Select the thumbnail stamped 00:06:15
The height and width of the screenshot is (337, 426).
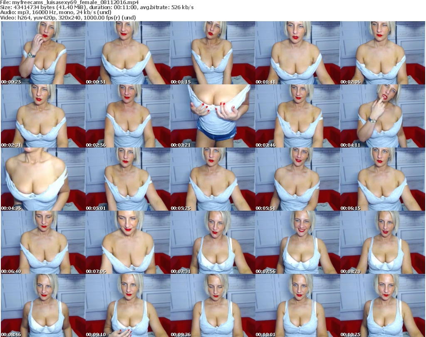383,180
